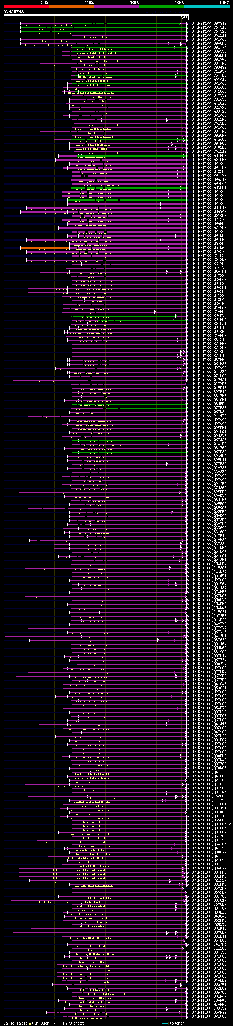Open hit UniRef100_Q8LBI7
The image size is (233, 1026).
tap(209, 207)
